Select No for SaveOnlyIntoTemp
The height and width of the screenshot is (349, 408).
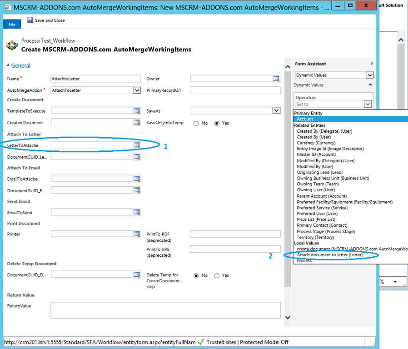[196, 123]
